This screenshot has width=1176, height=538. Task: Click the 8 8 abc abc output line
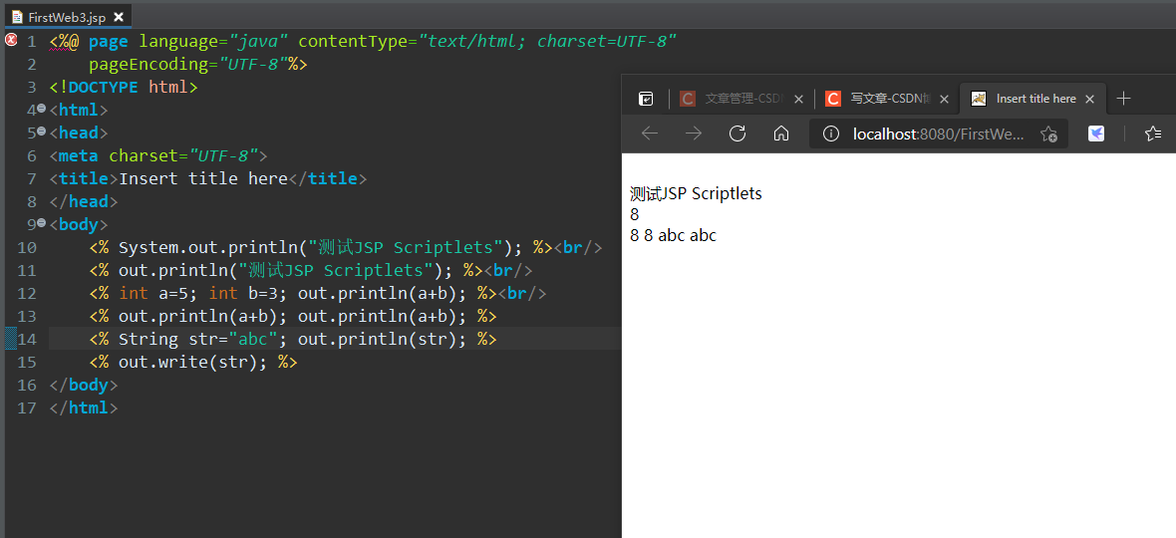pos(674,235)
